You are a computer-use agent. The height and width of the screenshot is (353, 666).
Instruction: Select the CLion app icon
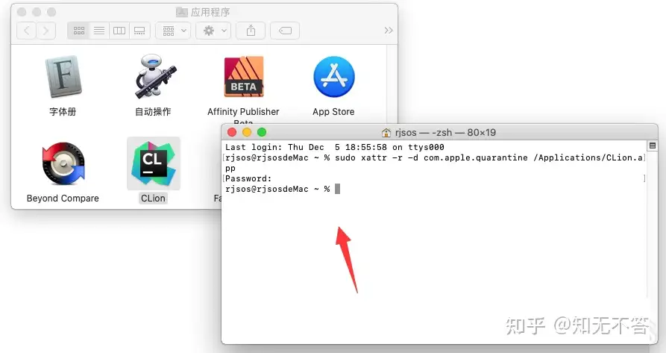coord(154,163)
